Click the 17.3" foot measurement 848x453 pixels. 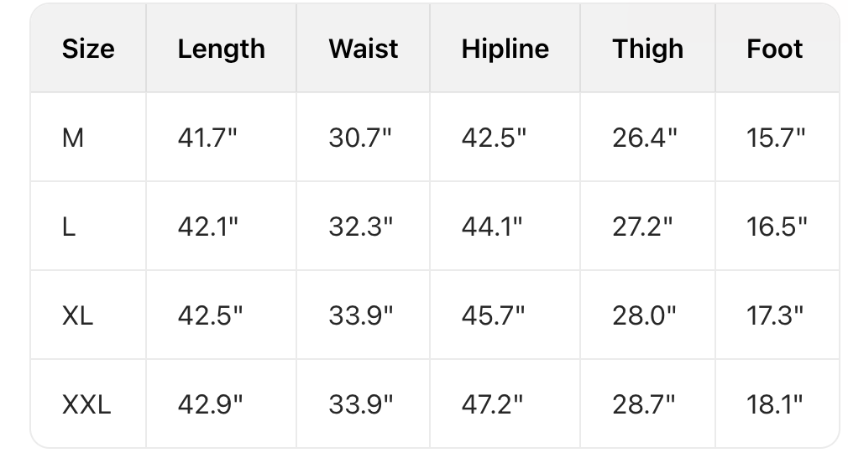pos(775,315)
